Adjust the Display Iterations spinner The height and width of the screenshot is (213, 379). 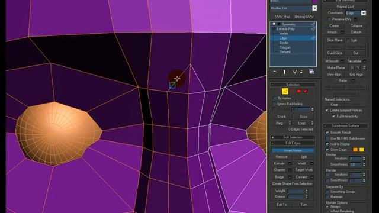coord(364,159)
